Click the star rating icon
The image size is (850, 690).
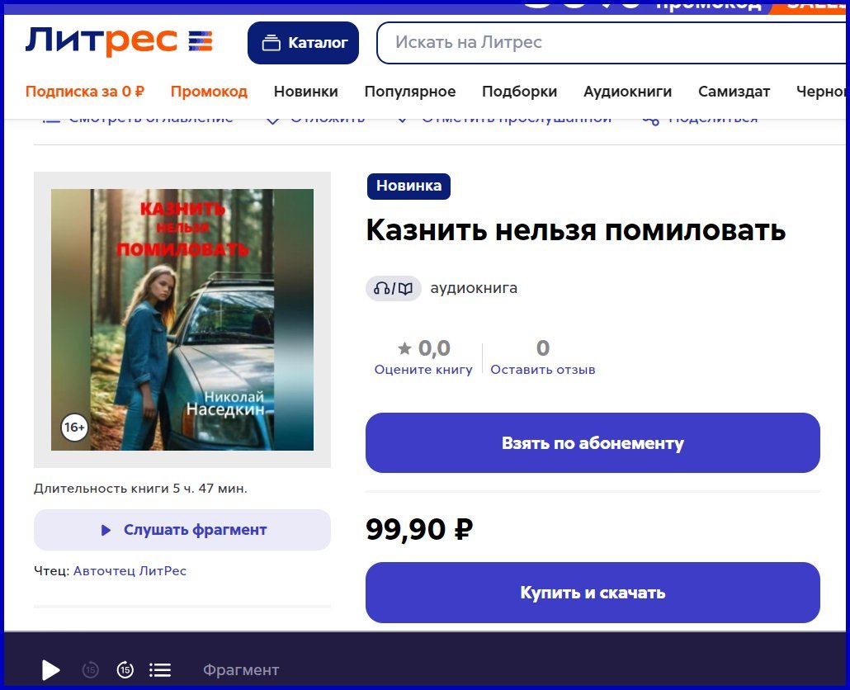pyautogui.click(x=404, y=348)
